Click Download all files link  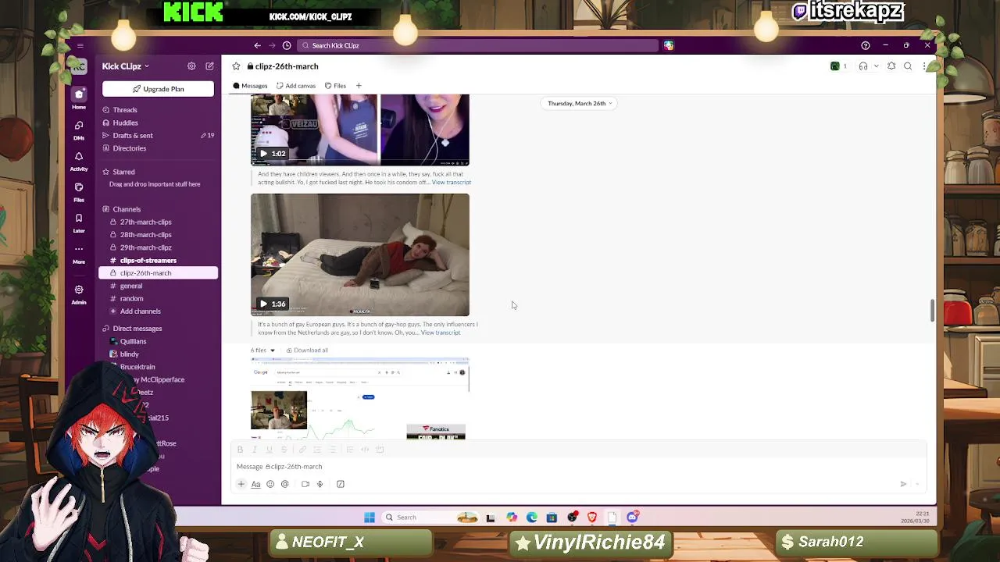click(x=307, y=350)
